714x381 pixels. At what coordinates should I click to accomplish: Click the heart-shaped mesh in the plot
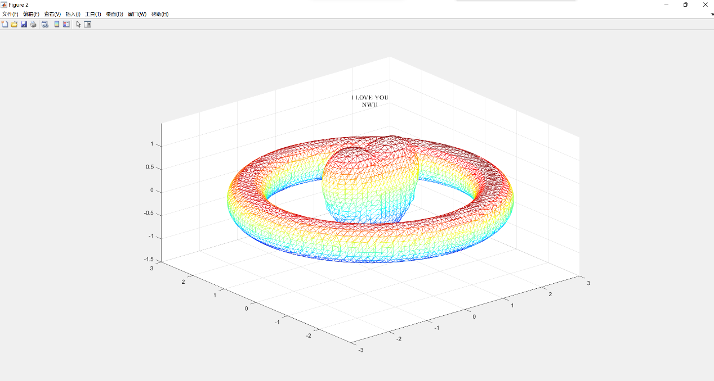369,183
